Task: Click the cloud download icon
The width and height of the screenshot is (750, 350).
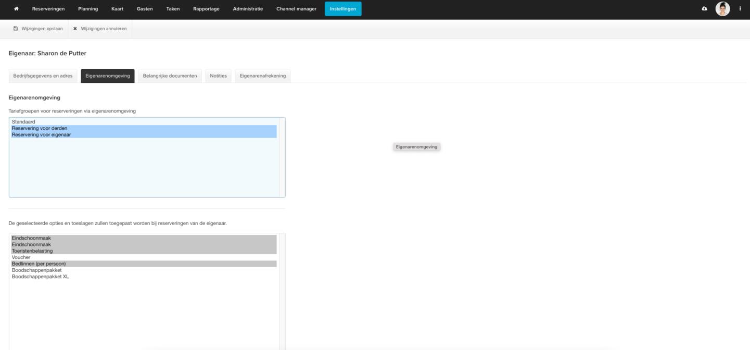Action: 705,9
